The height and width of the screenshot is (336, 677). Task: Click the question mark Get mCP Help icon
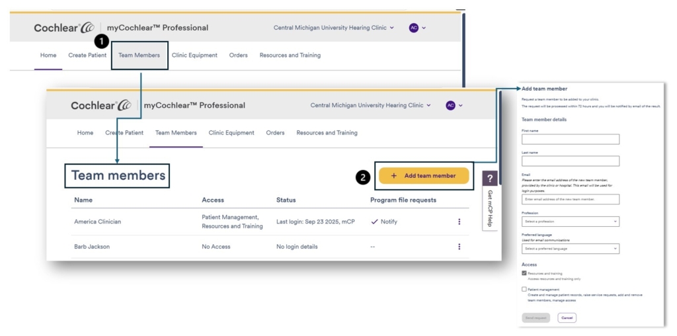click(x=490, y=179)
